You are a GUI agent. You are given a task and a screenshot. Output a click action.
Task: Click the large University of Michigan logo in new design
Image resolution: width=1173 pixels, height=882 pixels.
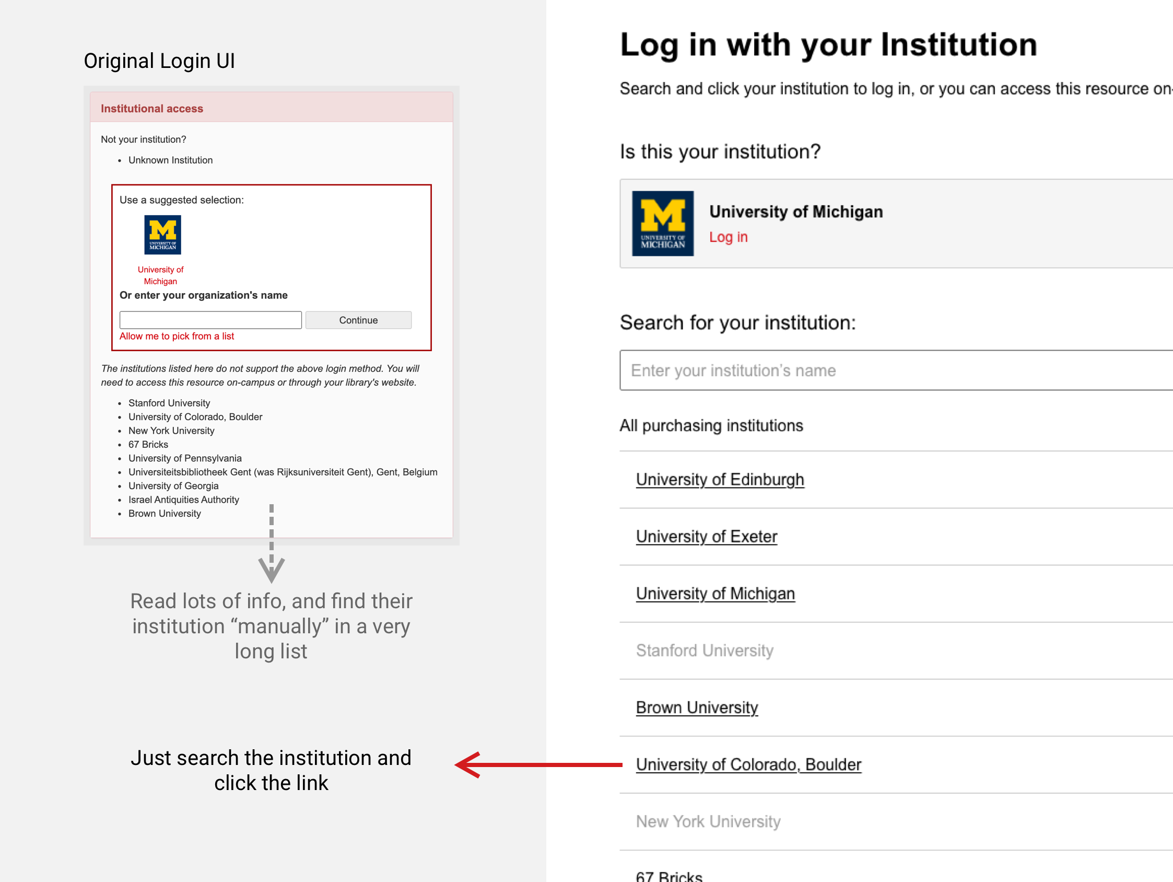663,224
